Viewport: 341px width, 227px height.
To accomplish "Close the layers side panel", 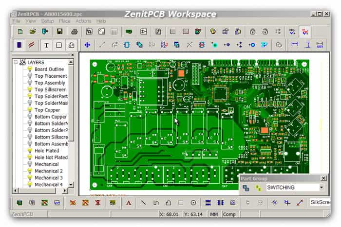I will pyautogui.click(x=73, y=55).
